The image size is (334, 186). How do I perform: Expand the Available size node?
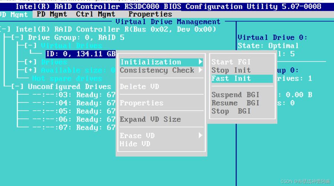pos(30,70)
